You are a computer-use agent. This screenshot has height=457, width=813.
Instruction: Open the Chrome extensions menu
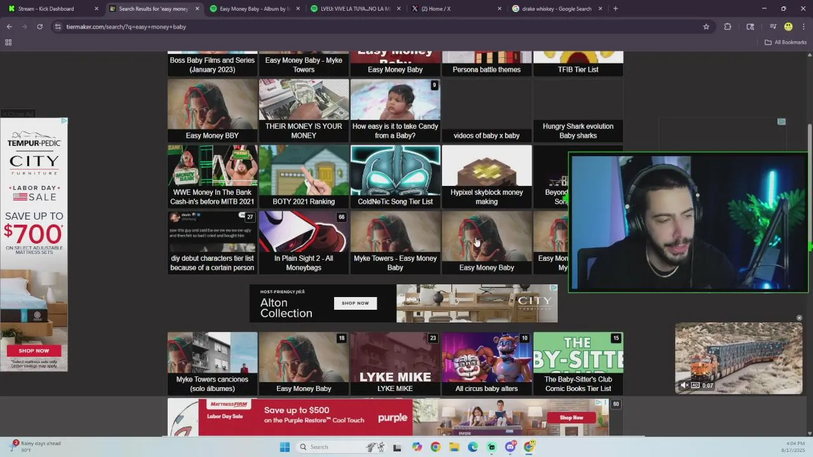tap(728, 27)
